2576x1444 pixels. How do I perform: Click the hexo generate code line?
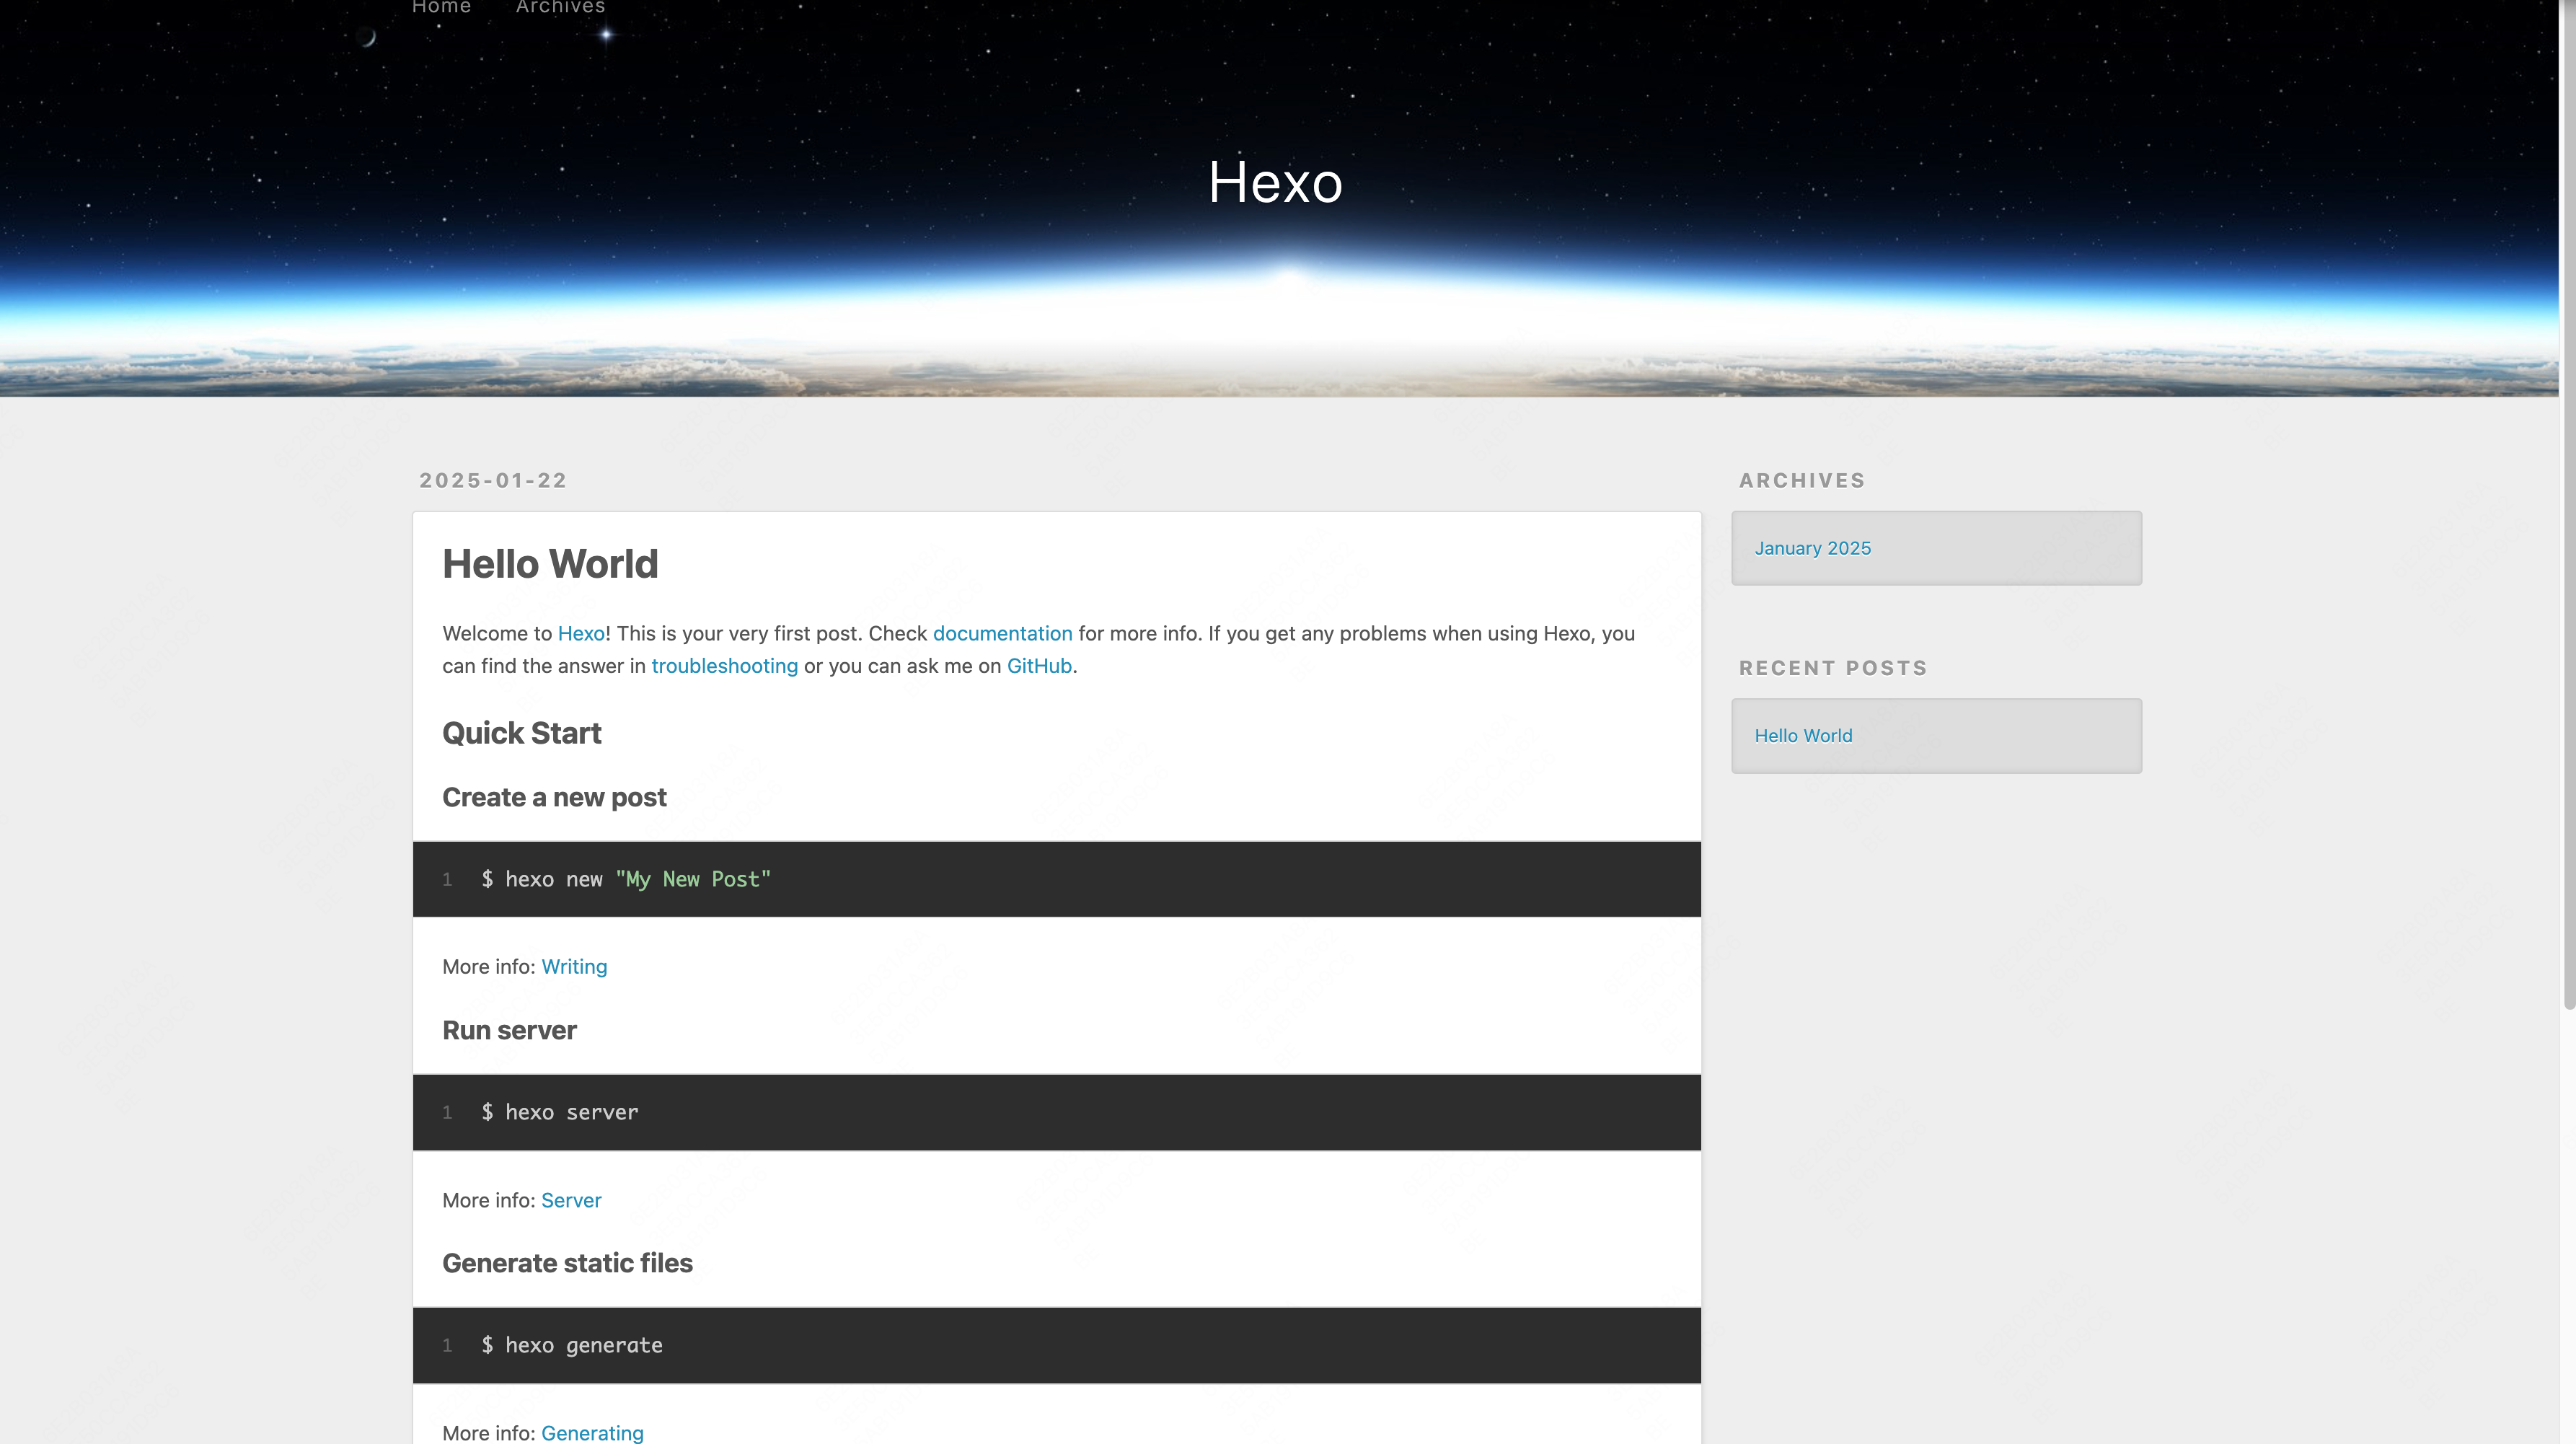[x=571, y=1345]
